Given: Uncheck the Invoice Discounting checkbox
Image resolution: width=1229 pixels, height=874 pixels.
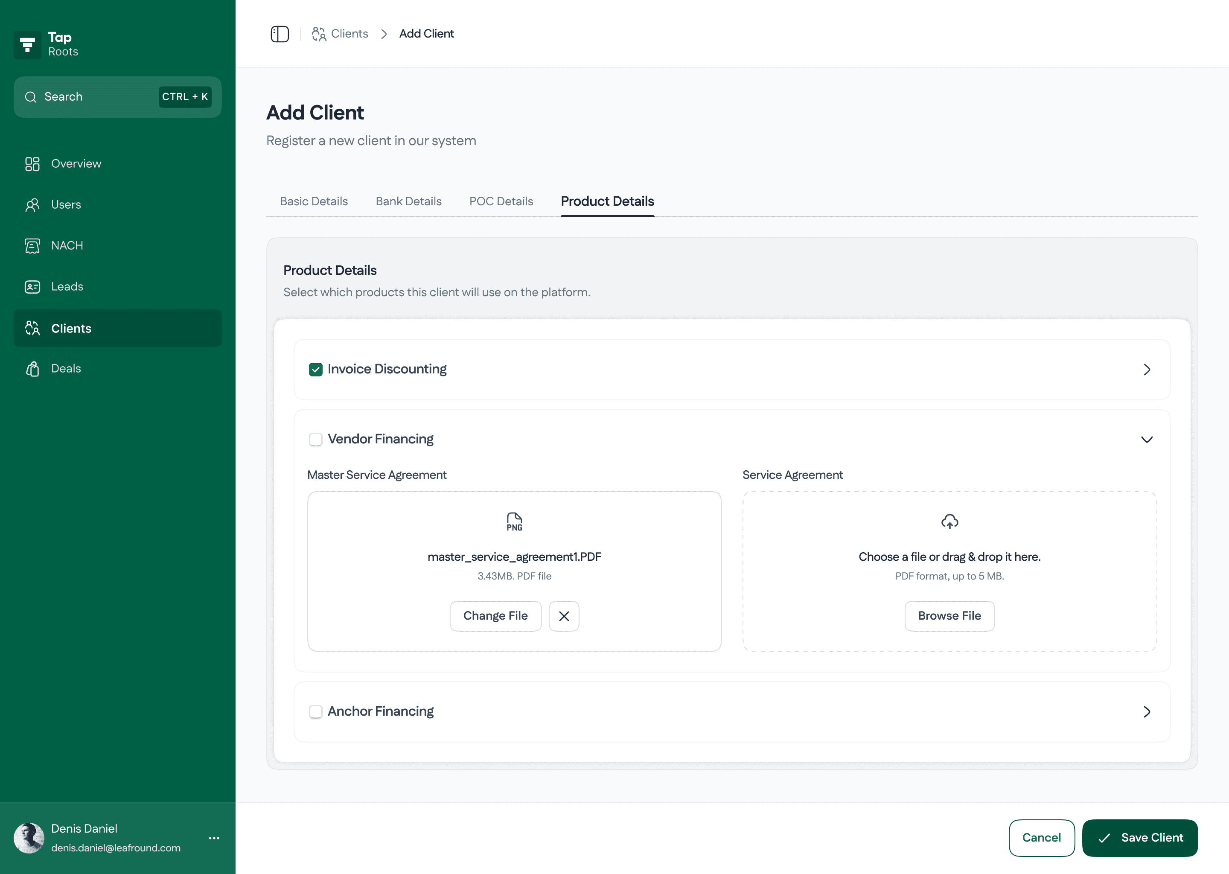Looking at the screenshot, I should point(315,369).
